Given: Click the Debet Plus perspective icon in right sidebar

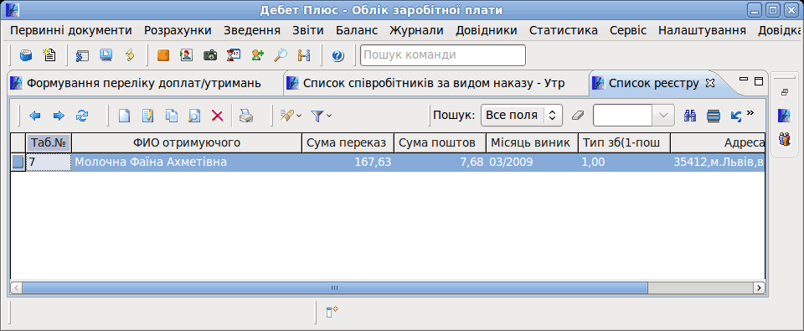Looking at the screenshot, I should point(784,115).
